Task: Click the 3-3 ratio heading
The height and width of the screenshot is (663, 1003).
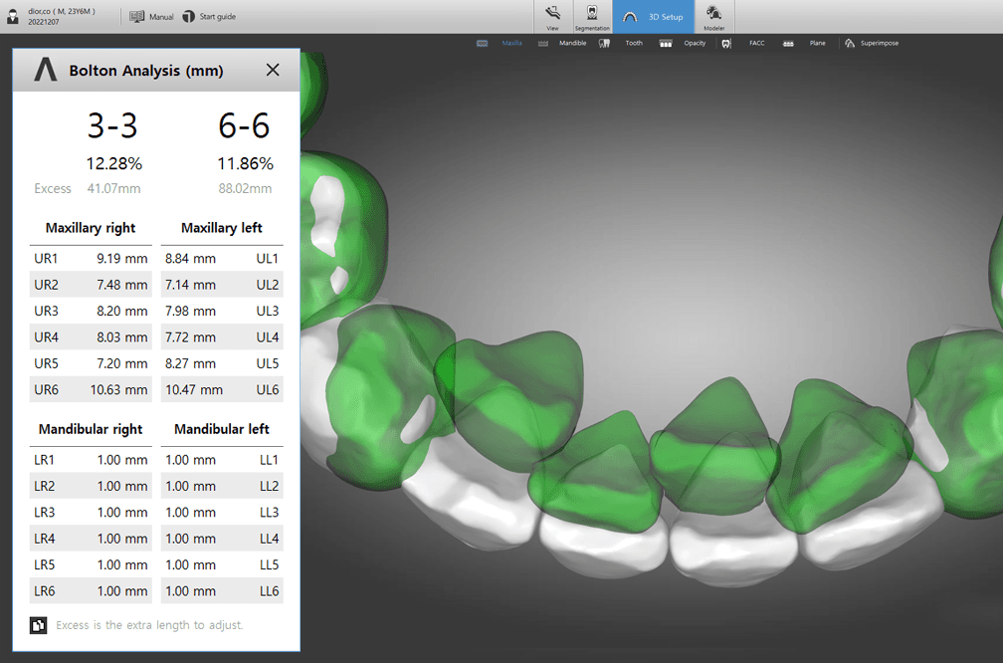Action: click(x=112, y=125)
